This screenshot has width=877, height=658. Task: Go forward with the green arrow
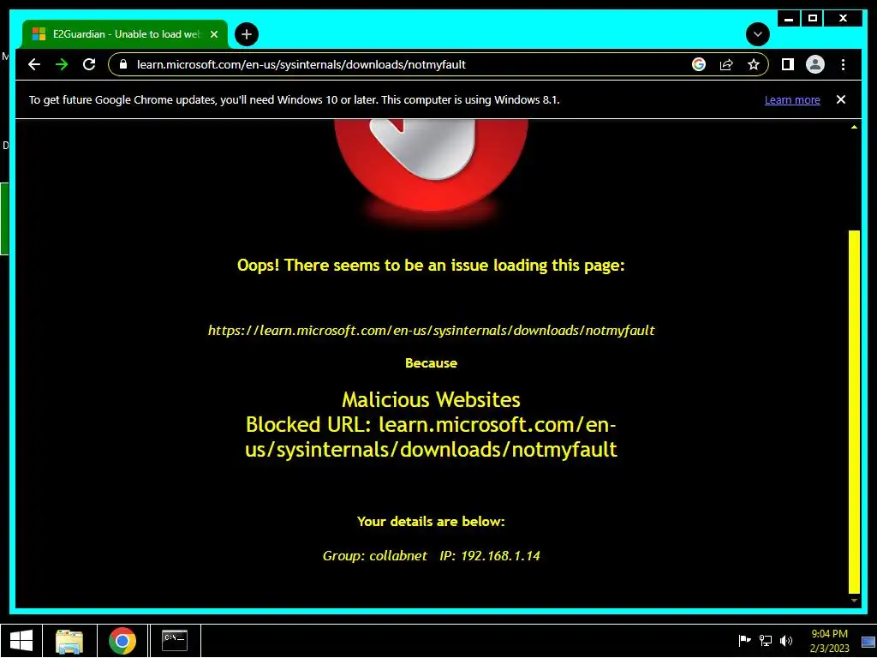[62, 64]
